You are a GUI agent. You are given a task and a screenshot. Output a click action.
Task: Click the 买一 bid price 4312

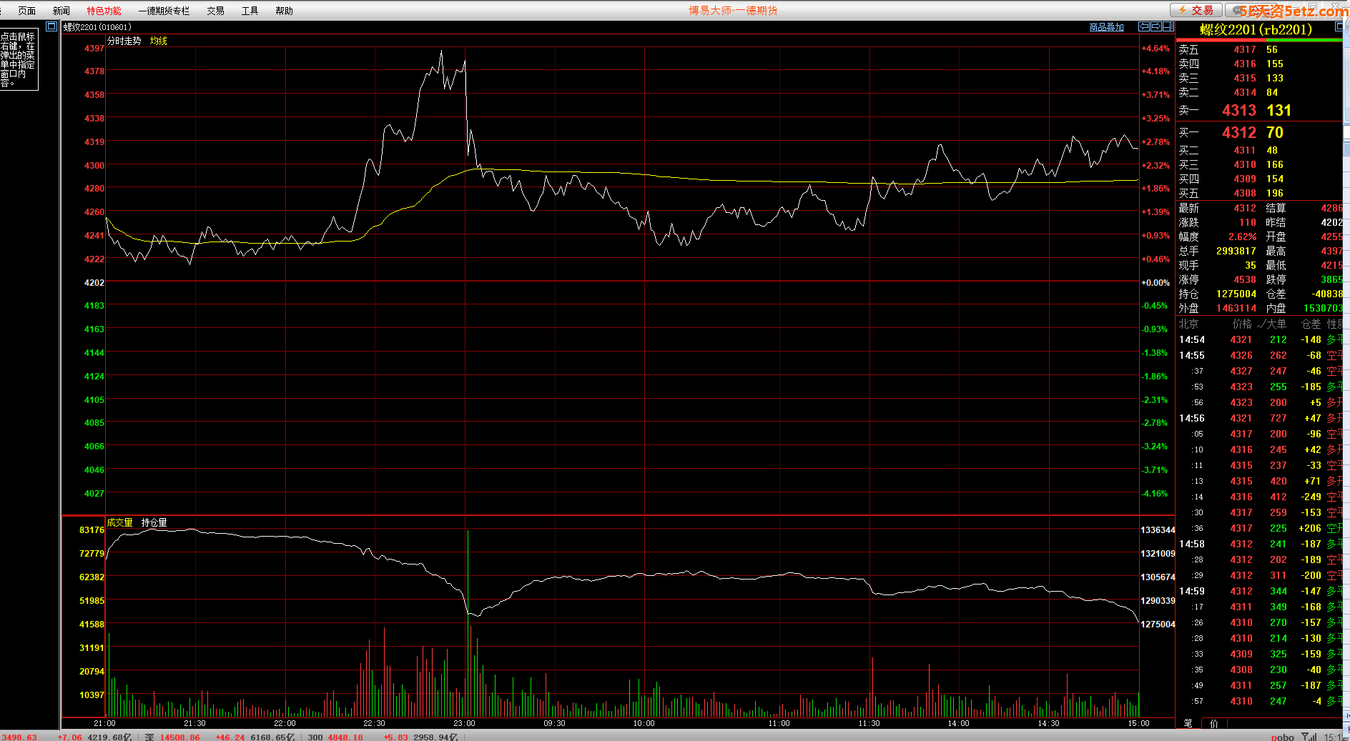click(1238, 132)
